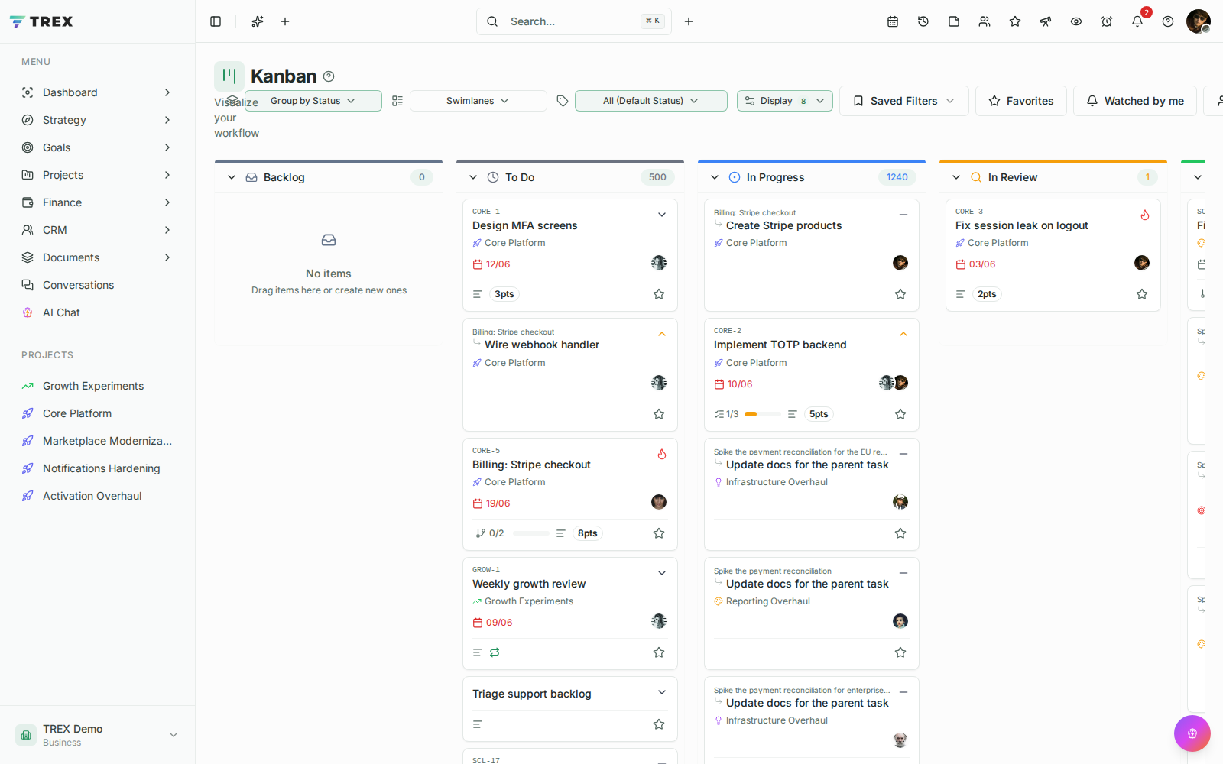Image resolution: width=1223 pixels, height=764 pixels.
Task: Open notifications bell with badge 2
Action: coord(1137,21)
